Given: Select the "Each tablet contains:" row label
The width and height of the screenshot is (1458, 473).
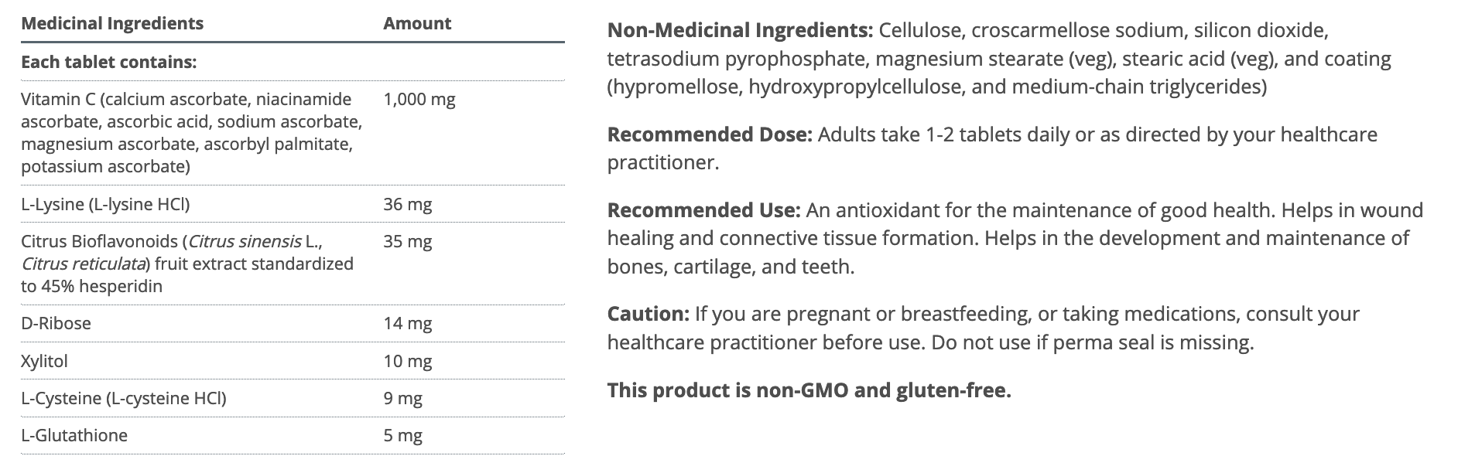Looking at the screenshot, I should pyautogui.click(x=109, y=62).
